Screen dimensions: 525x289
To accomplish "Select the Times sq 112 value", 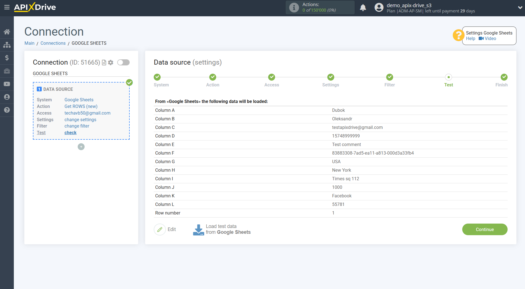I will point(346,179).
